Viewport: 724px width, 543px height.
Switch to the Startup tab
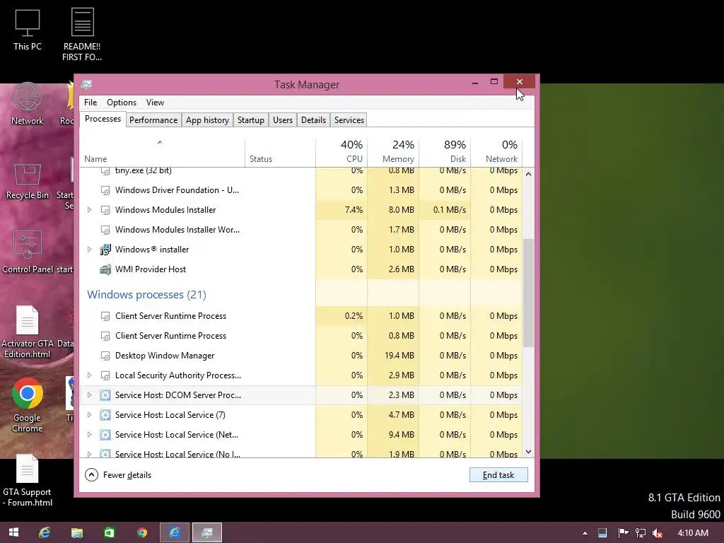[251, 120]
